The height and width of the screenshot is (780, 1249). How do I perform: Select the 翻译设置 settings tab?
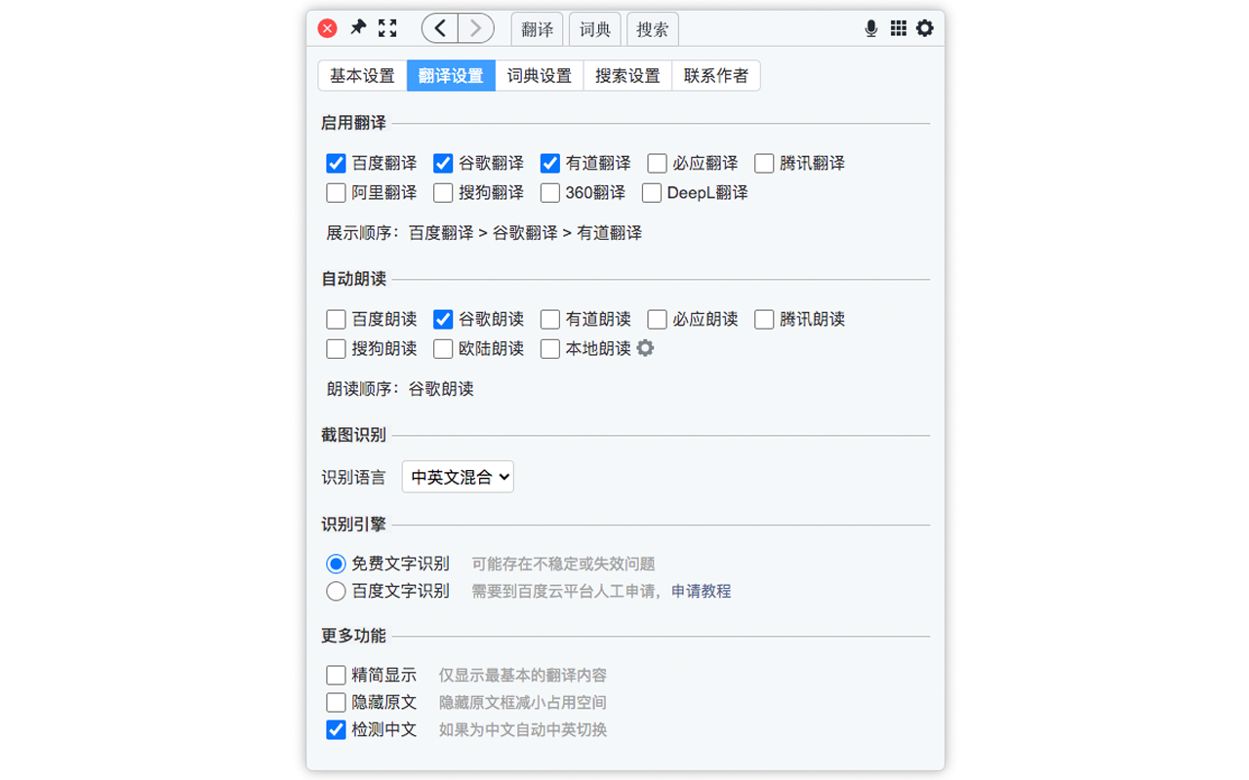tap(451, 75)
